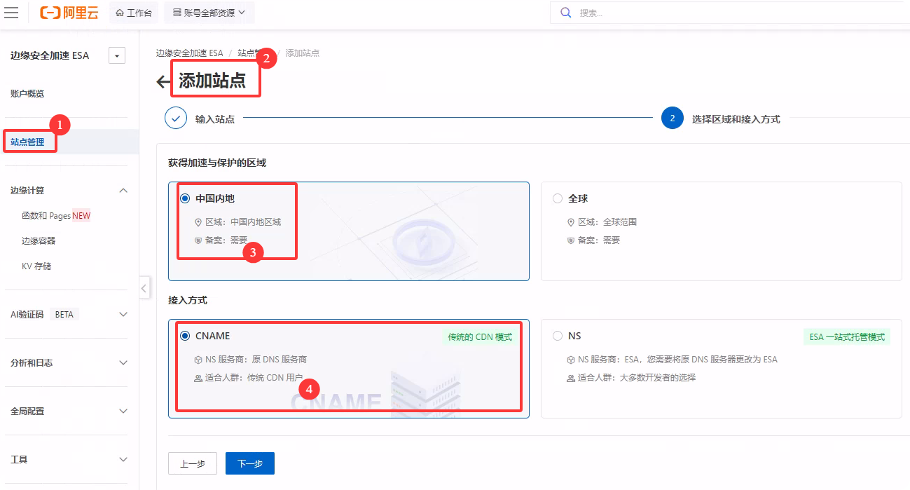Click the search magnifier icon
This screenshot has height=490, width=910.
coord(565,13)
